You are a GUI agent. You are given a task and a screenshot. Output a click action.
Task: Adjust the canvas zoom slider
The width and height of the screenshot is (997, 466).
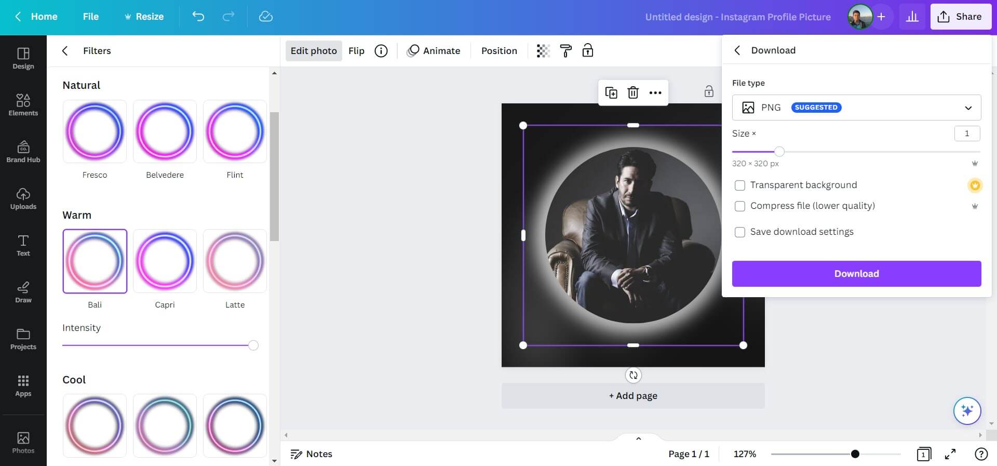tap(855, 454)
